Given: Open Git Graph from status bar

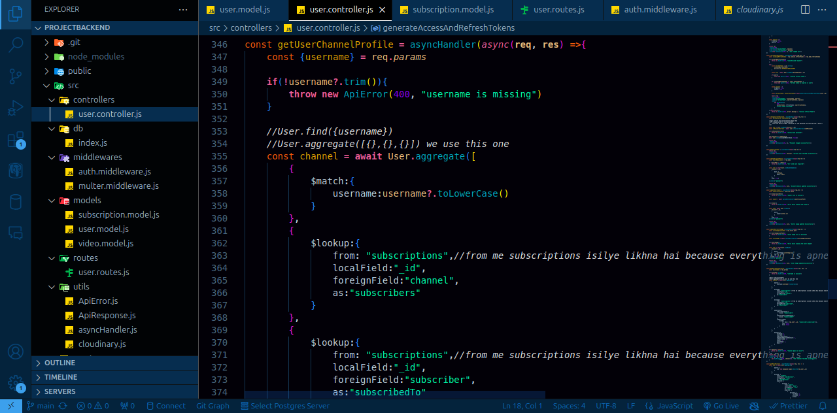Looking at the screenshot, I should coord(213,406).
